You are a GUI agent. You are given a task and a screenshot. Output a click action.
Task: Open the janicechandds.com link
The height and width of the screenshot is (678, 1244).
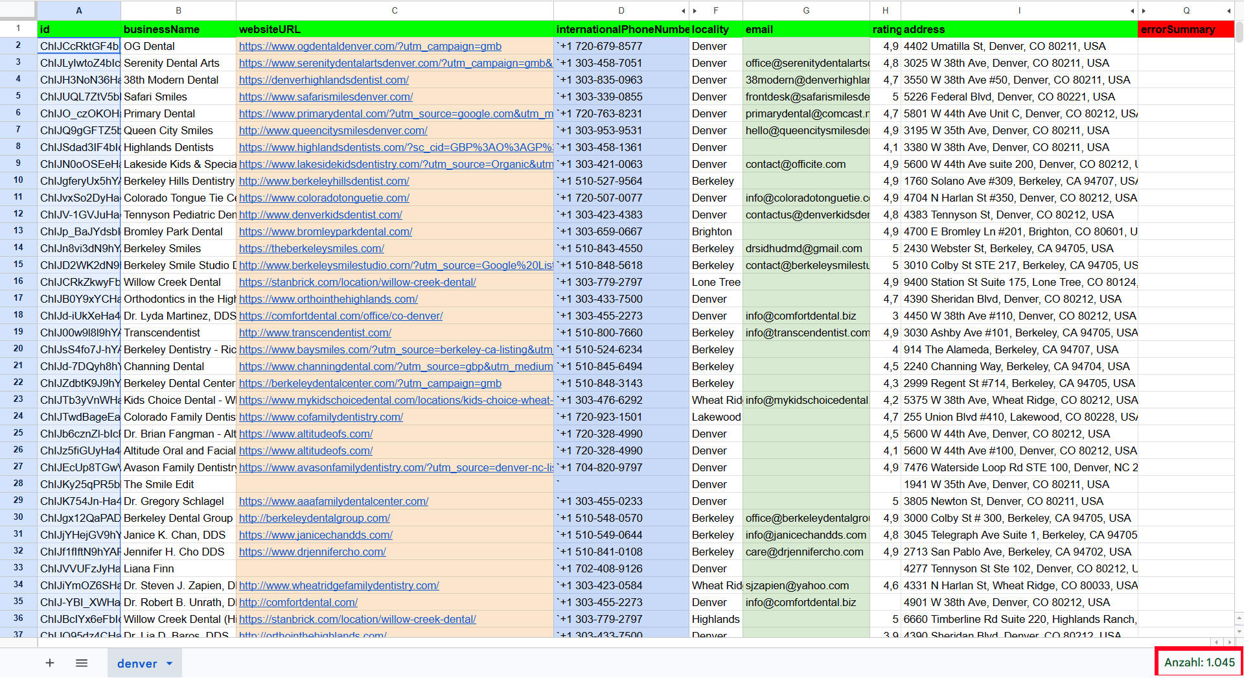tap(316, 535)
